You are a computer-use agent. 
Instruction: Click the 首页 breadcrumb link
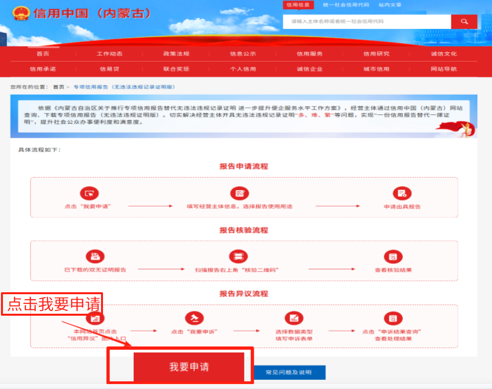tap(59, 86)
